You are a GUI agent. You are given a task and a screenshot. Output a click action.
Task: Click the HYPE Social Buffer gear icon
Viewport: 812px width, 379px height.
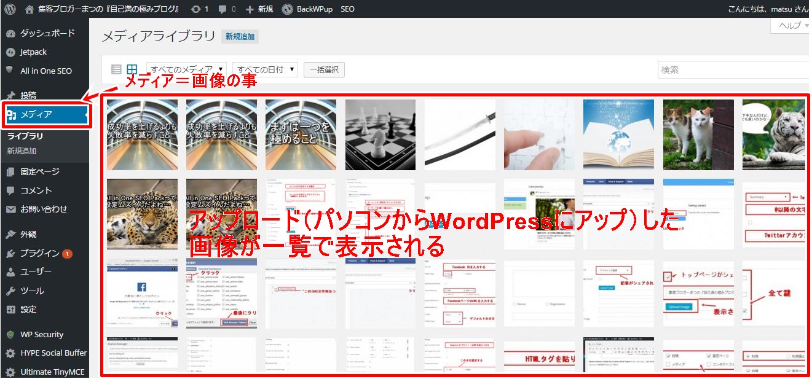pos(10,353)
